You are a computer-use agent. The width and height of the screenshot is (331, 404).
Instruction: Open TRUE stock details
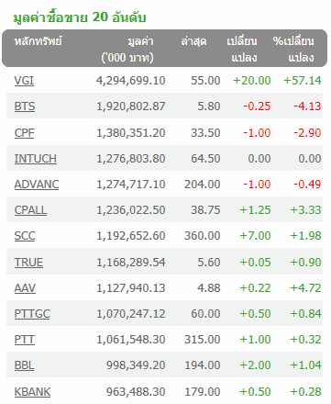pos(28,263)
